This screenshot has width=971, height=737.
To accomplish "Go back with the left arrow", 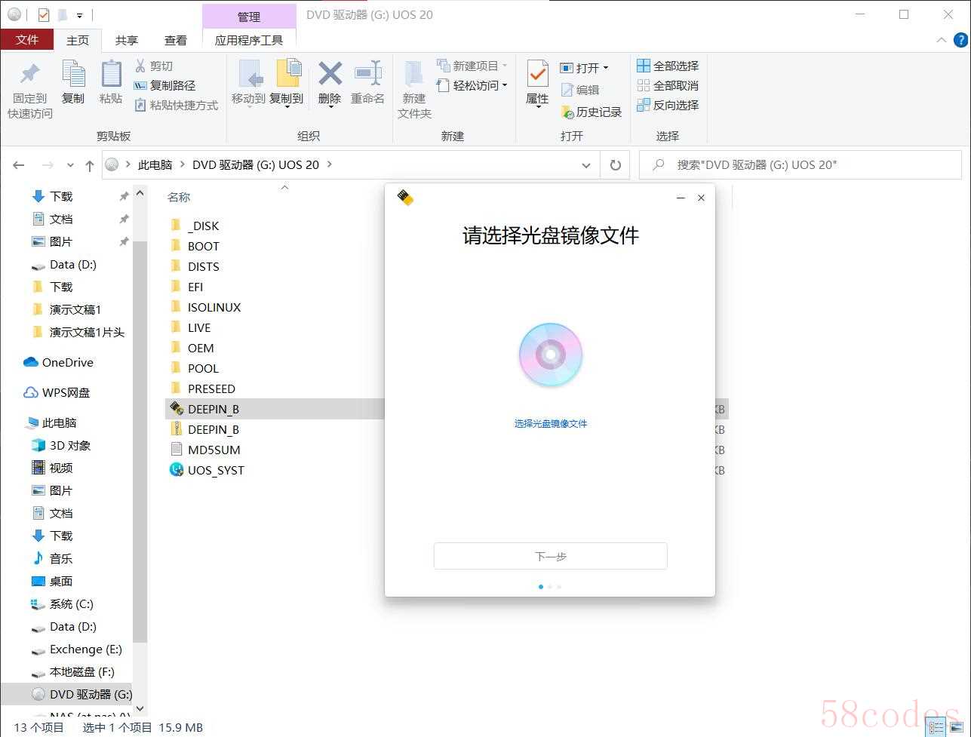I will coord(19,164).
